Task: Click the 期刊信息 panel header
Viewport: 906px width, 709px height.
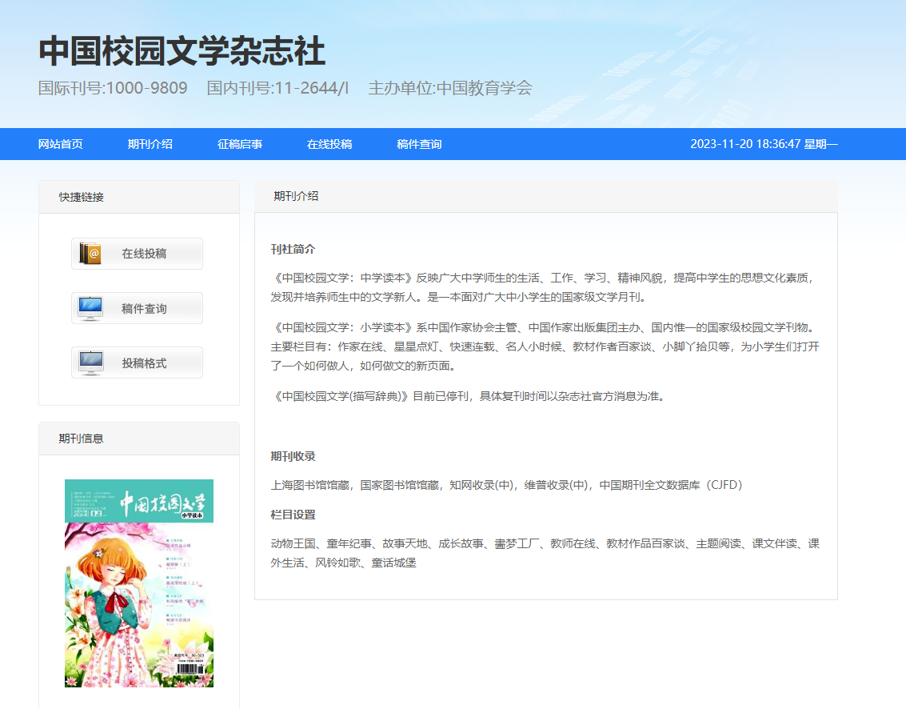Action: tap(82, 439)
